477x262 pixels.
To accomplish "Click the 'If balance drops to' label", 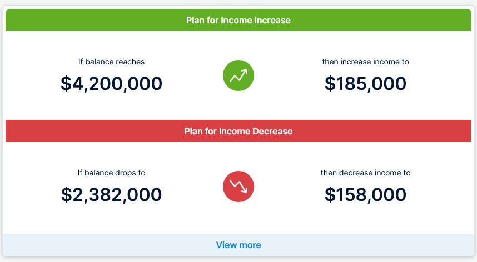I will (111, 173).
